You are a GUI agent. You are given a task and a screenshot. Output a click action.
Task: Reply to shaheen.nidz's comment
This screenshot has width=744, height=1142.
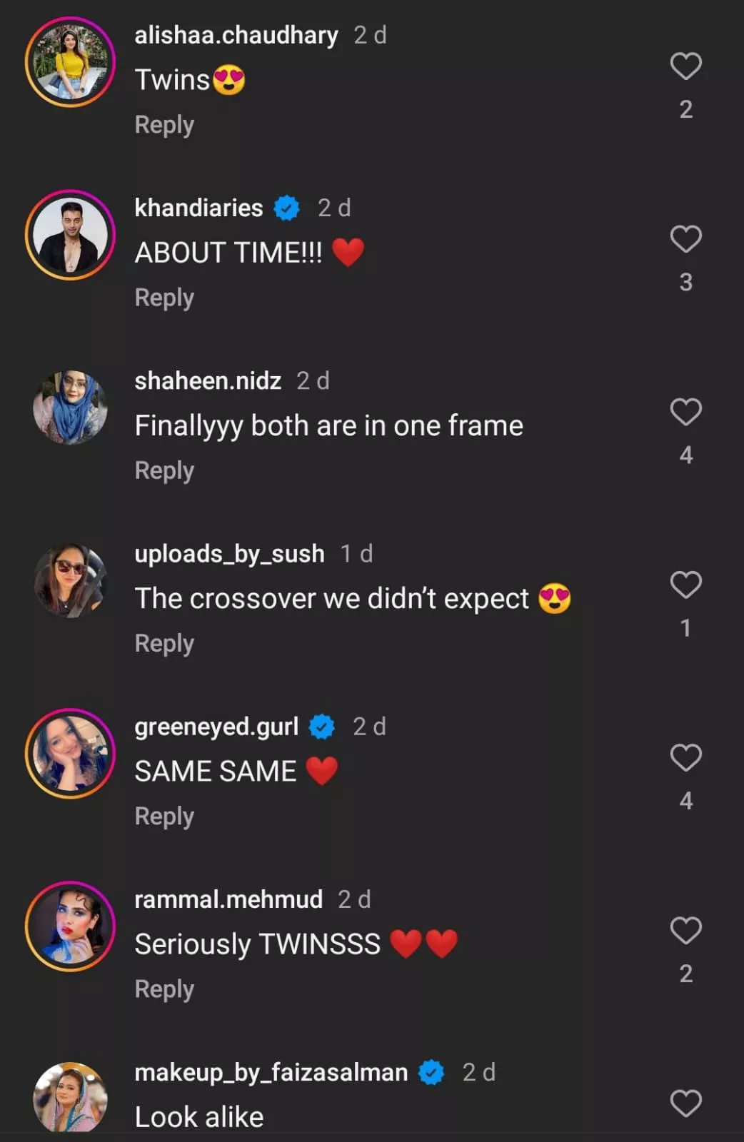(x=164, y=470)
